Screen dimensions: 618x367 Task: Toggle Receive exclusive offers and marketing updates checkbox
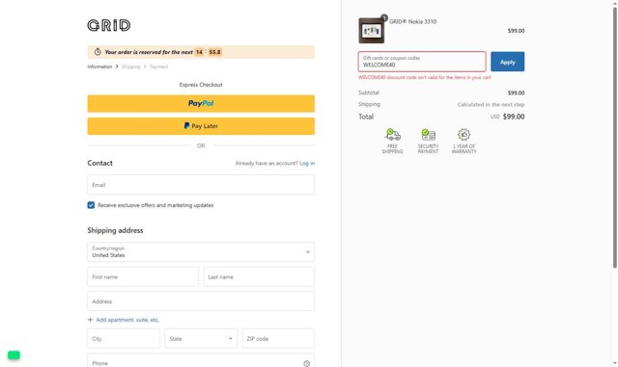pos(91,205)
